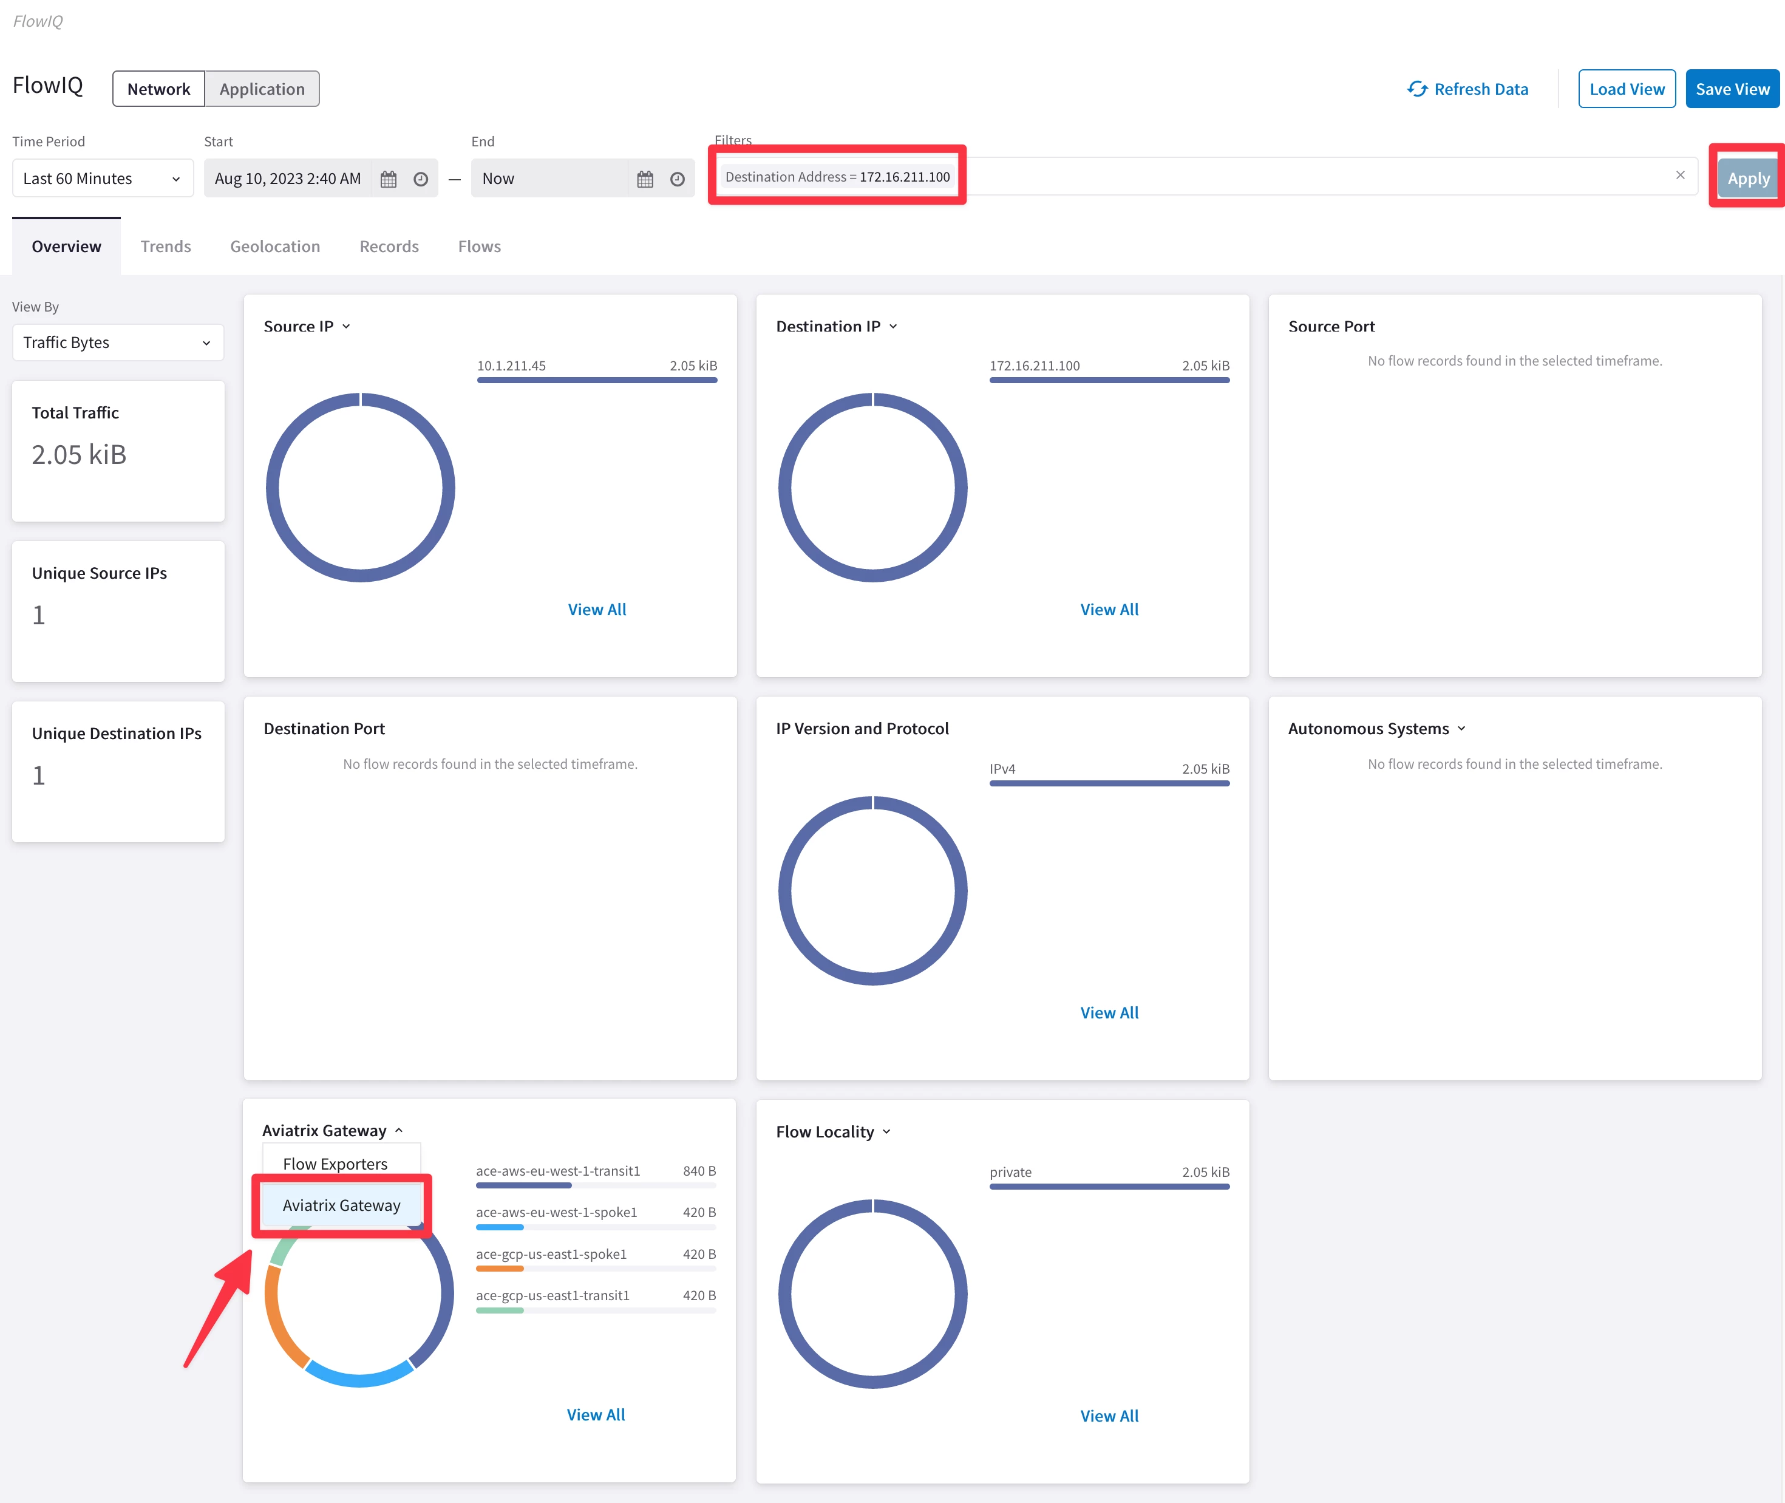Viewport: 1785px width, 1503px height.
Task: Collapse the Aviatrix Gateway chevron
Action: [x=398, y=1131]
